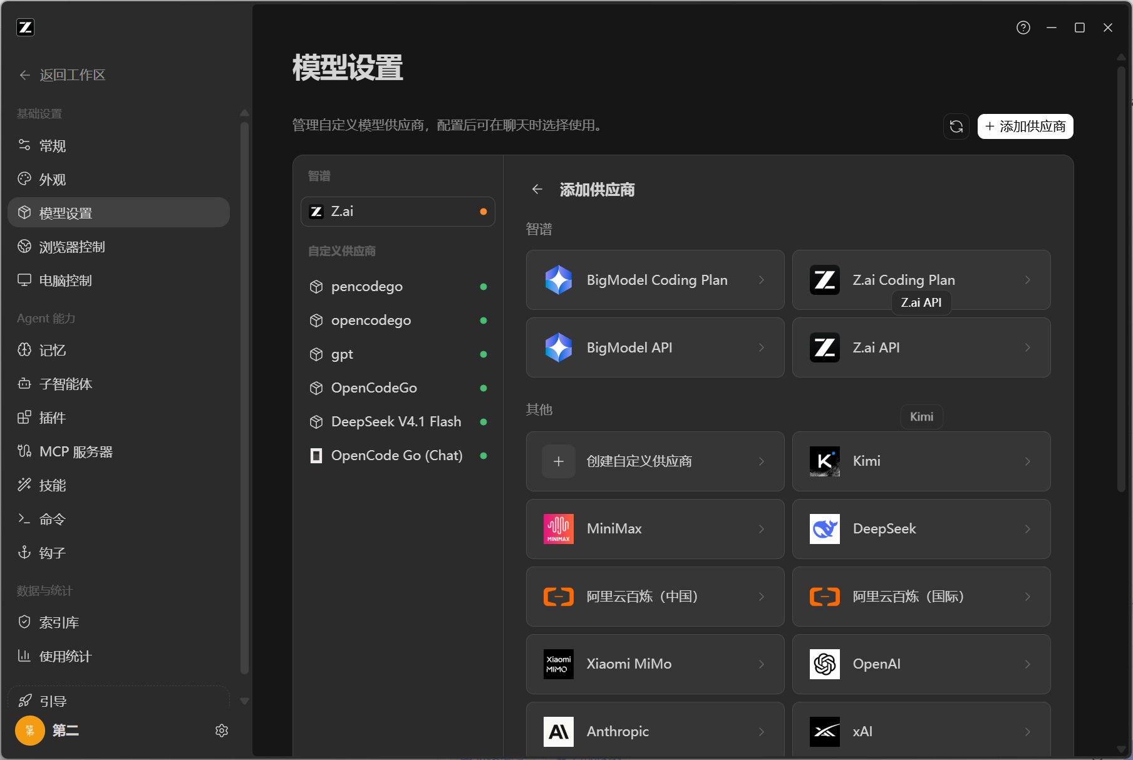
Task: Click the chevron on BigModel API card
Action: point(762,347)
